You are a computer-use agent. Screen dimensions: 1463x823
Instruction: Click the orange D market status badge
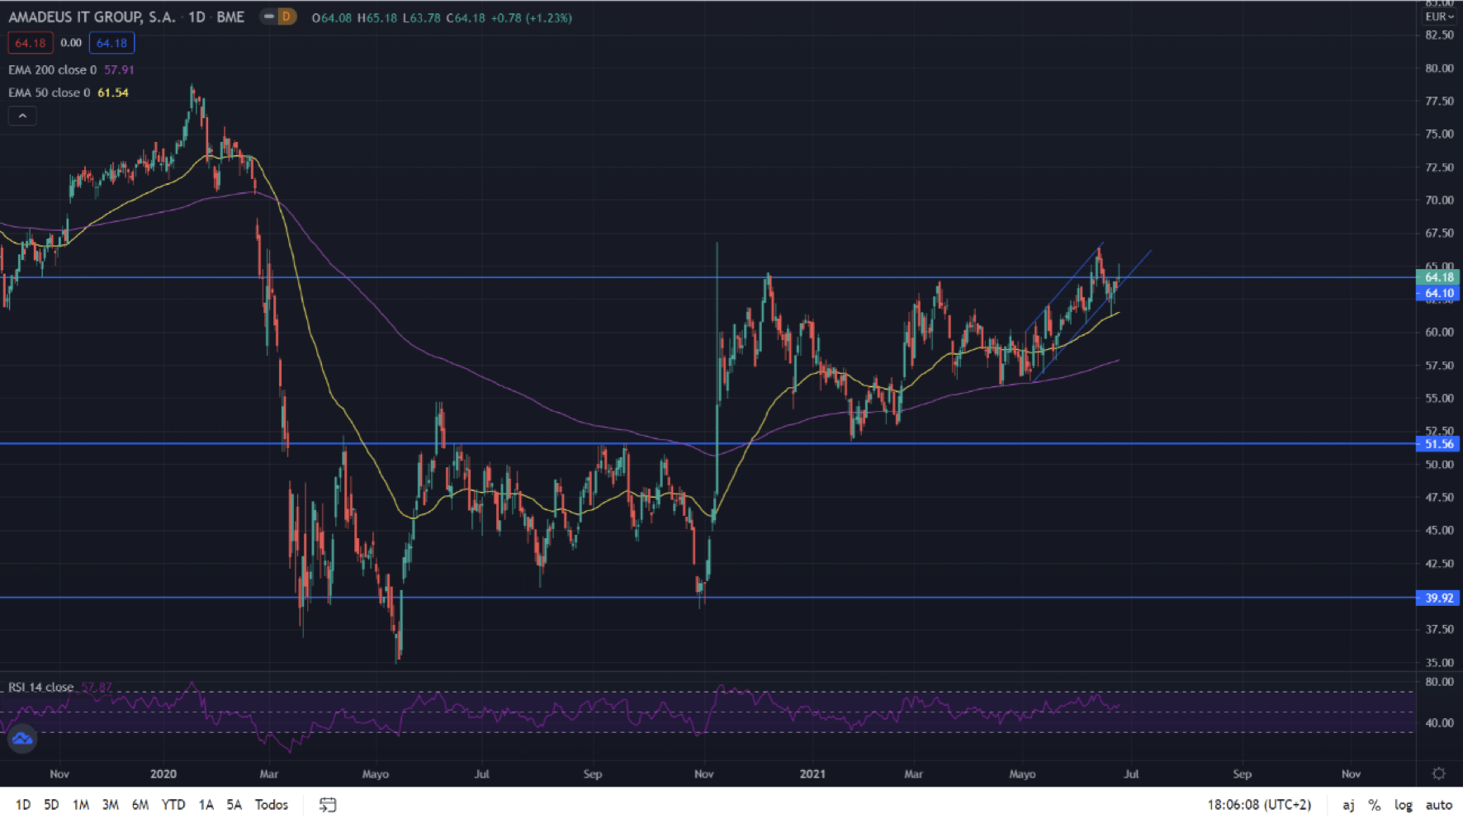(x=286, y=17)
